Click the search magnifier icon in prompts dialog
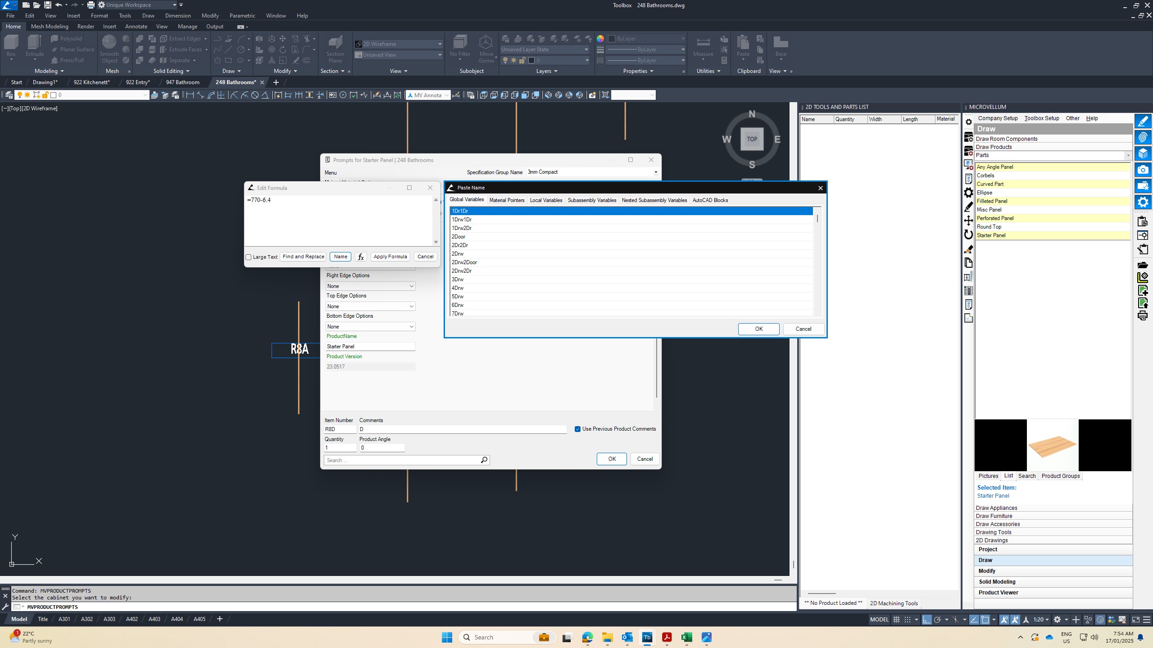This screenshot has height=648, width=1153. tap(484, 460)
